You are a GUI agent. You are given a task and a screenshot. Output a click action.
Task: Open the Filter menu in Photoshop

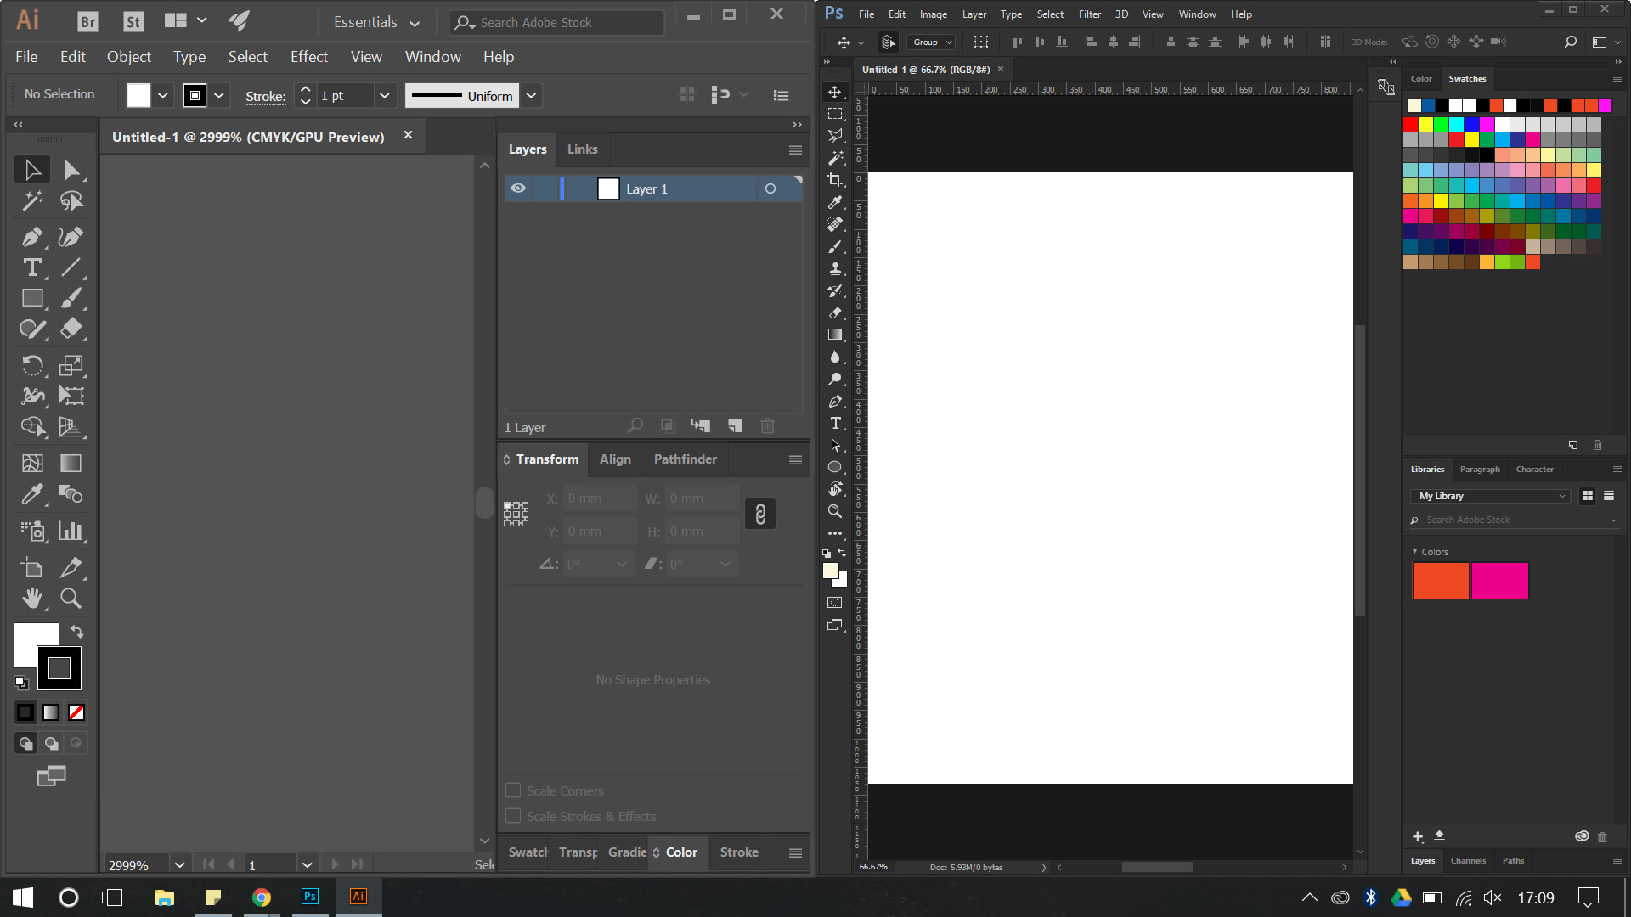click(x=1090, y=14)
